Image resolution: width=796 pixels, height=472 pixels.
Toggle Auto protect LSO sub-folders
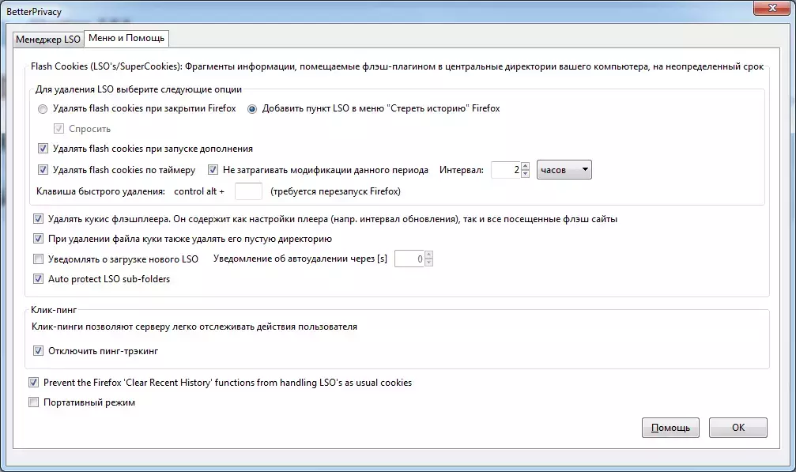pos(38,279)
